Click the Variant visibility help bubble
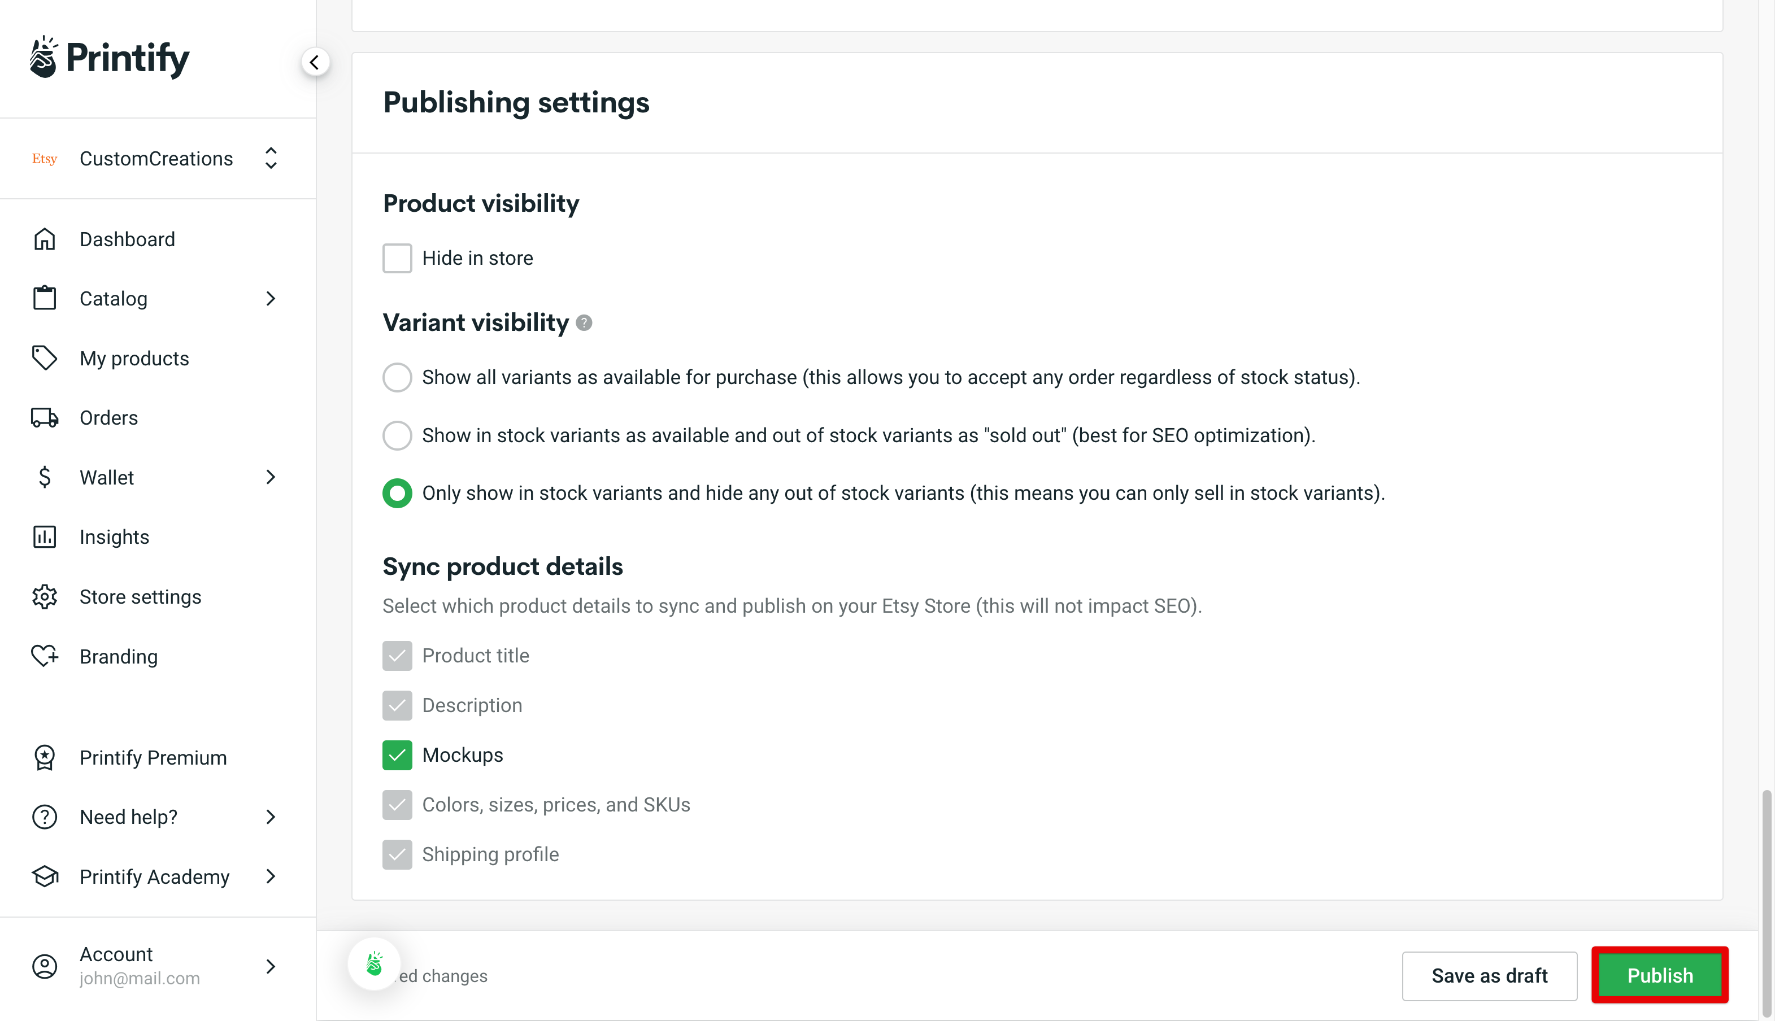 click(584, 323)
